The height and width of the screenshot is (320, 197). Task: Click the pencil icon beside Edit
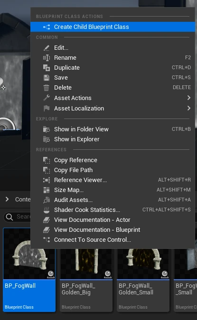[47, 48]
